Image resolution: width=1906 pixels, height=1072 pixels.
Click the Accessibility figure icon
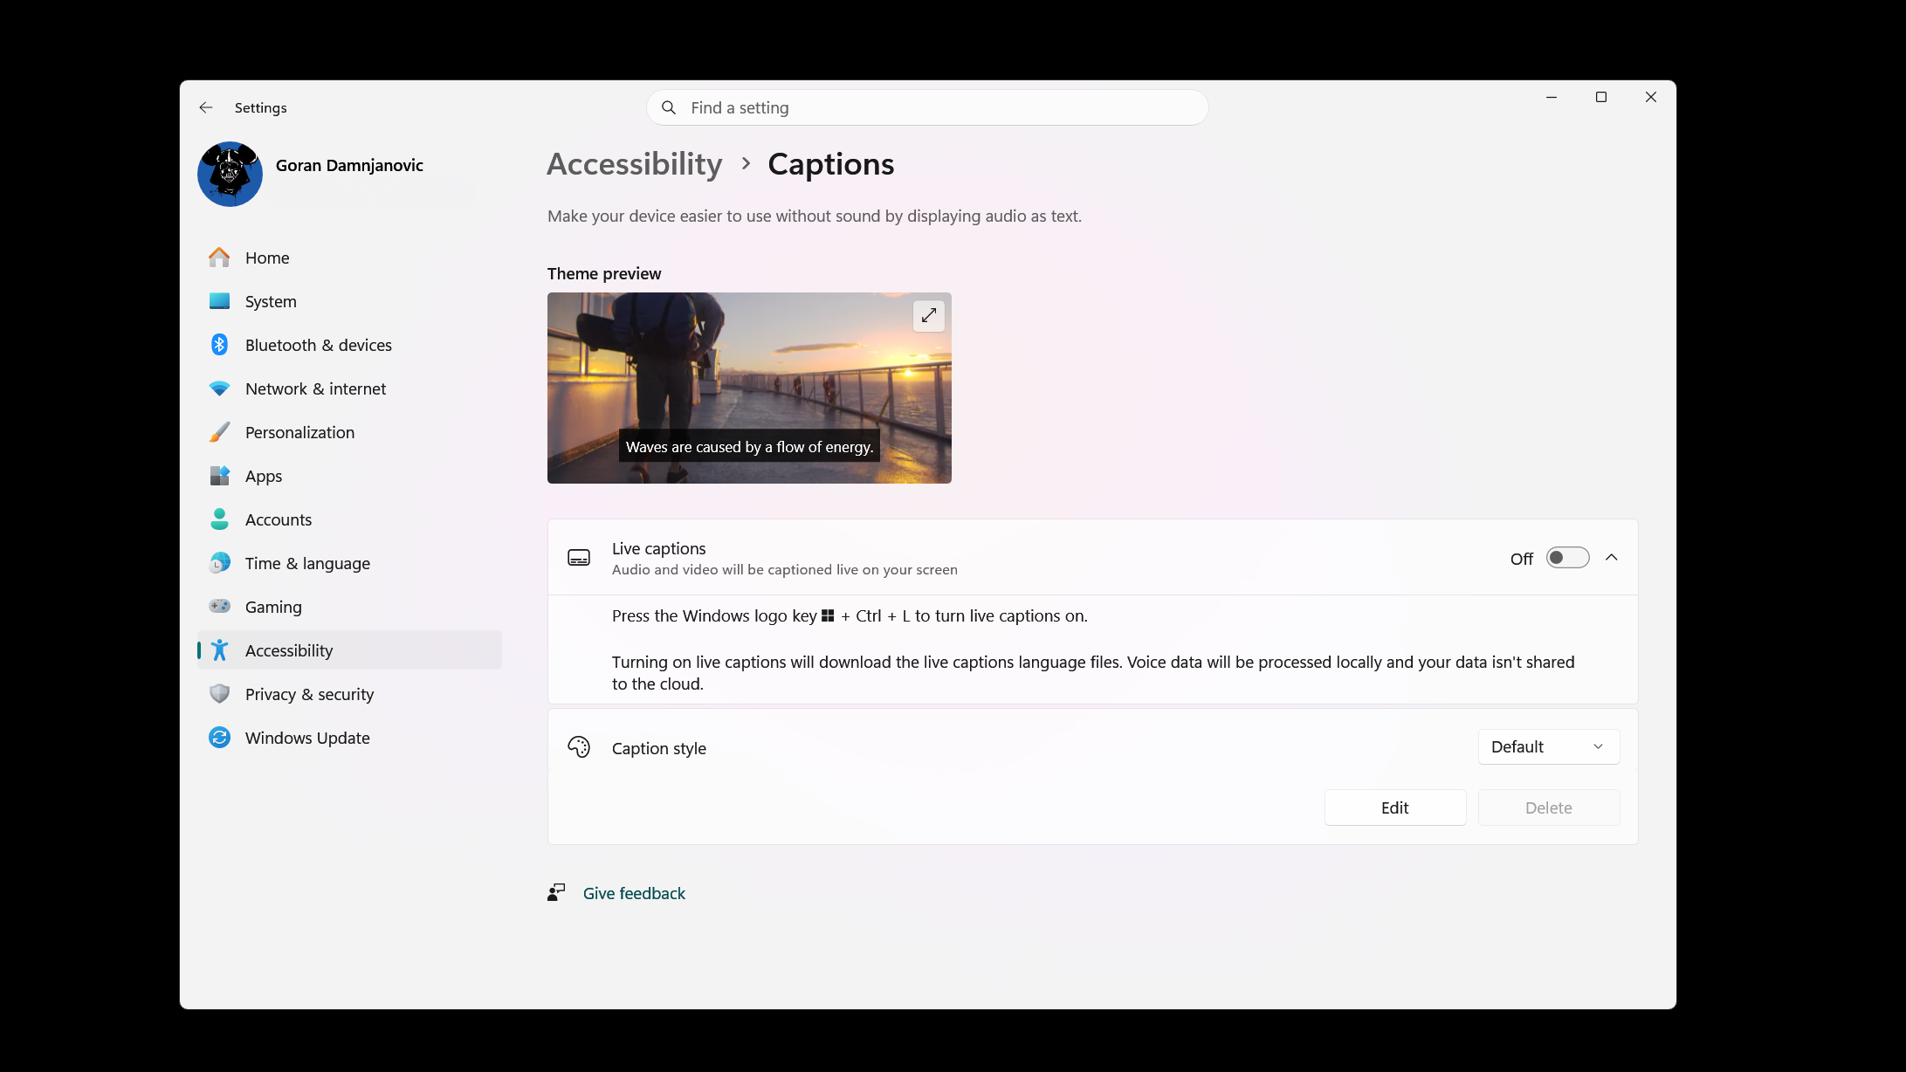click(219, 650)
